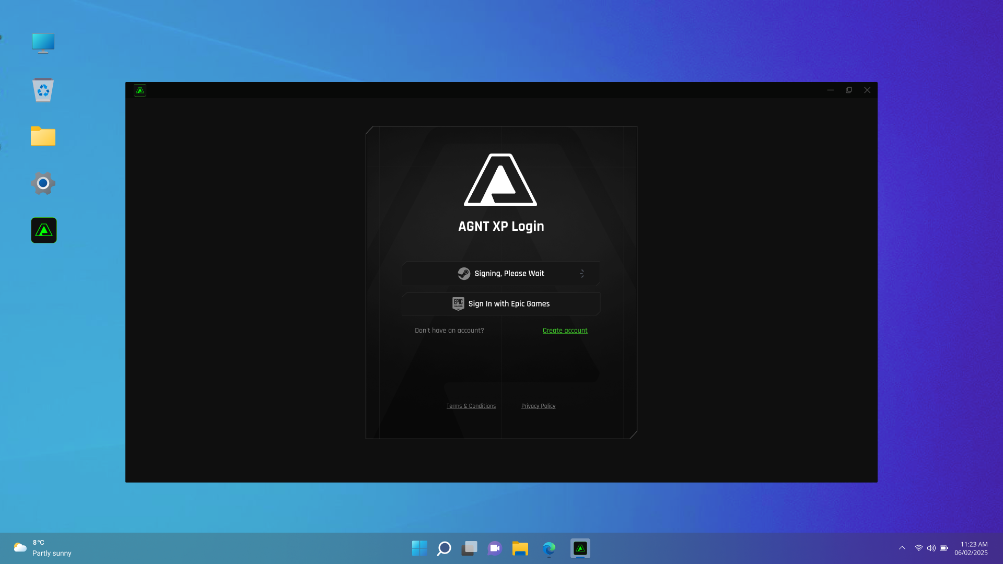Click the Steam icon on signing button
Screen dimensions: 1003x564
click(x=464, y=274)
